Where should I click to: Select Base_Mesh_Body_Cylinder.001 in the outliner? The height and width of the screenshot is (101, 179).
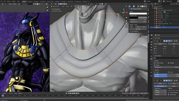coord(165,10)
